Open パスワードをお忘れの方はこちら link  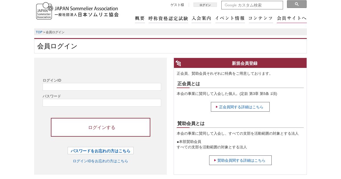click(x=101, y=151)
